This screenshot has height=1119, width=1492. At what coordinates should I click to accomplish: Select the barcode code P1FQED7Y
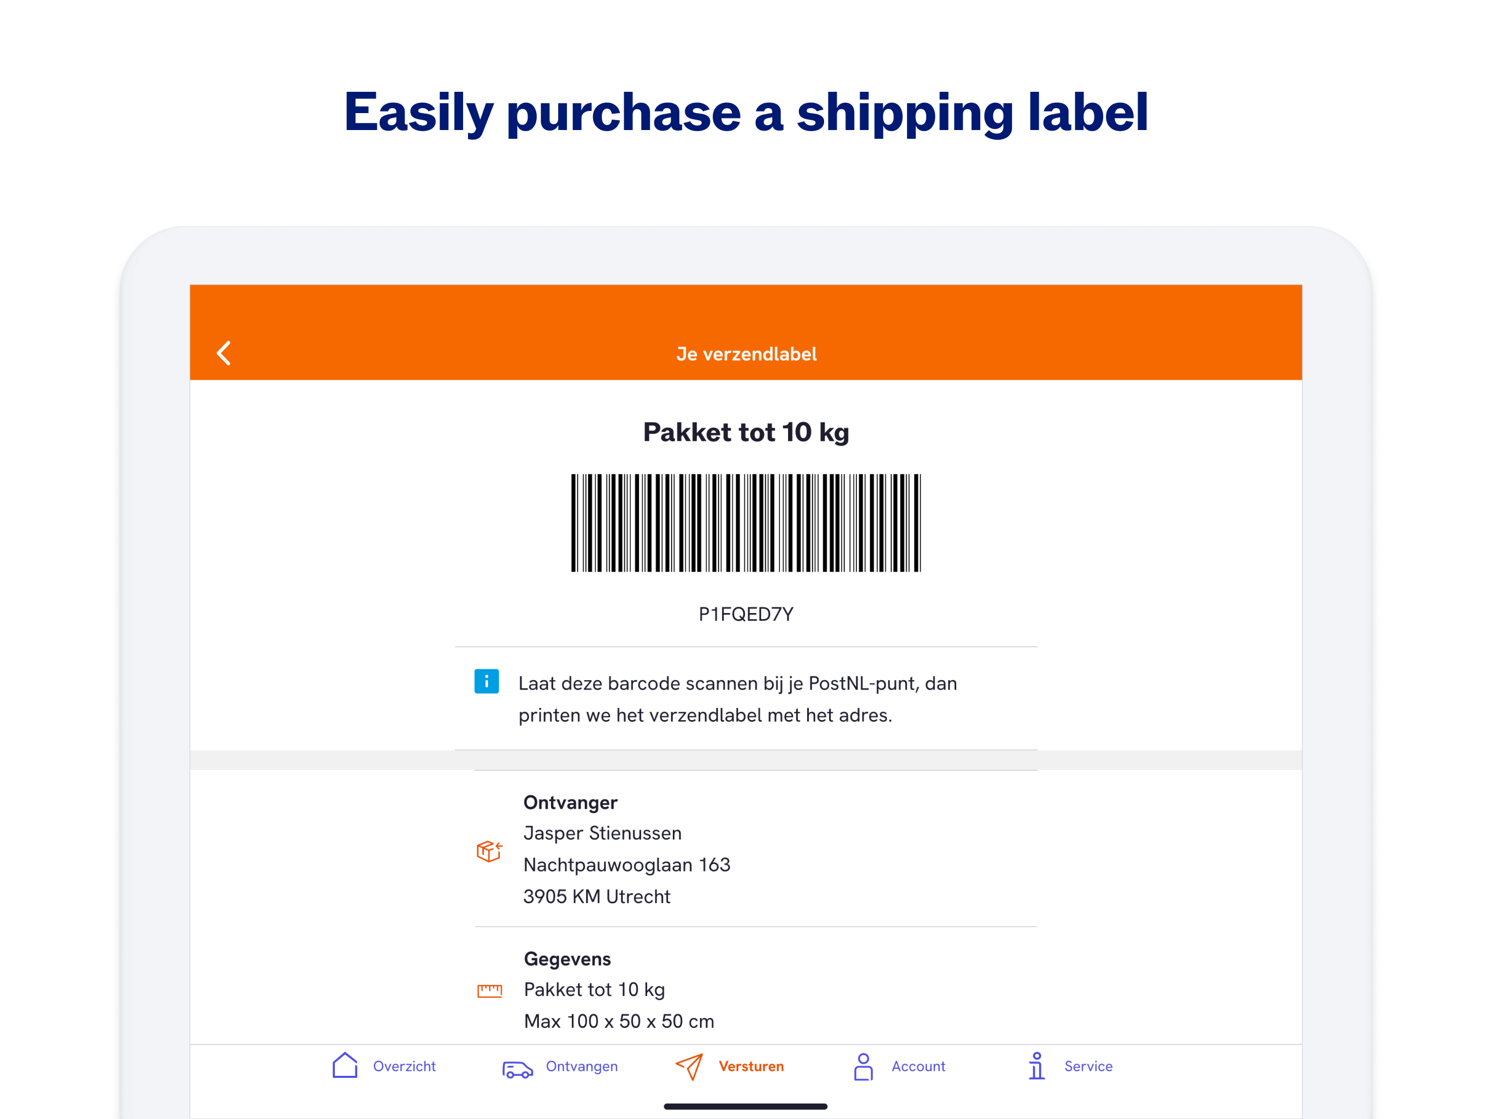[x=745, y=614]
